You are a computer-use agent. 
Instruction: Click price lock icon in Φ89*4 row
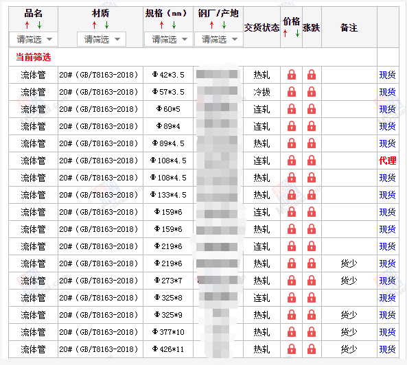point(292,126)
